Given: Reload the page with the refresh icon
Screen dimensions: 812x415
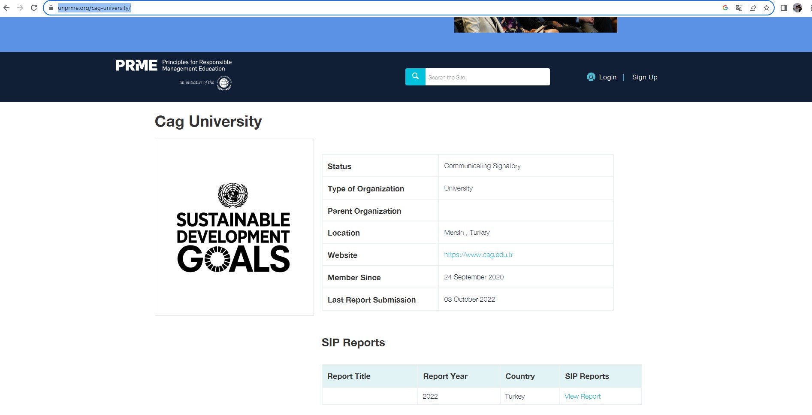Looking at the screenshot, I should (x=34, y=8).
